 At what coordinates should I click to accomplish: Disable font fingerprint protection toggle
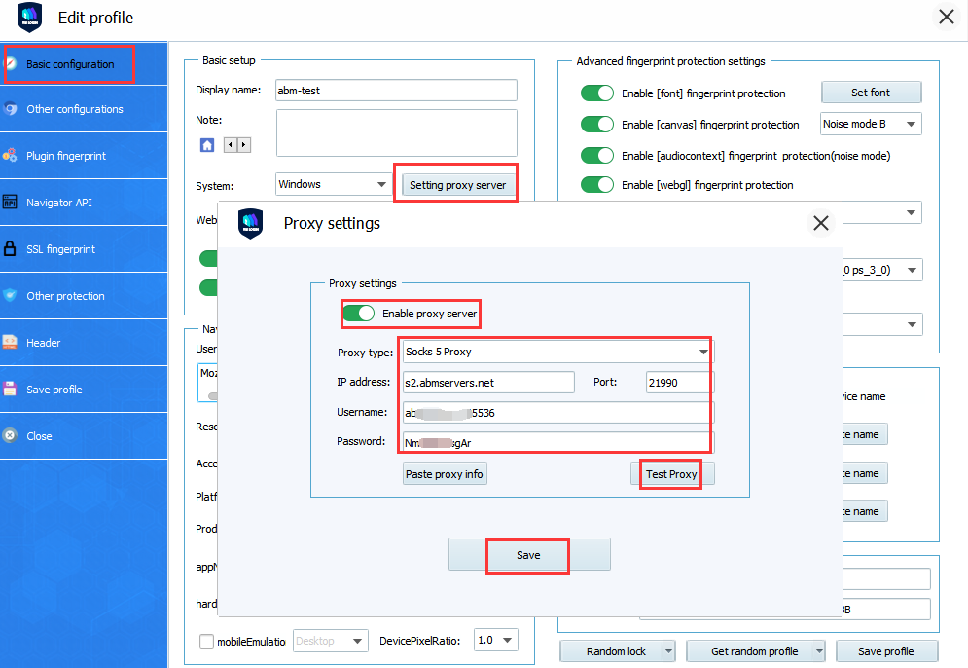(x=597, y=93)
